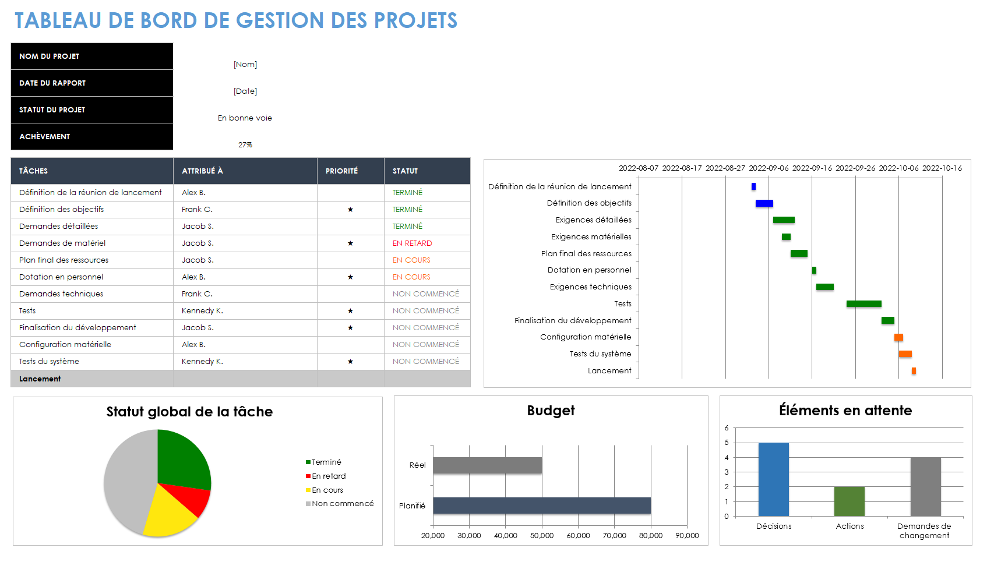Select the star for Finalisation du développement
Screen dimensions: 994x562
350,327
